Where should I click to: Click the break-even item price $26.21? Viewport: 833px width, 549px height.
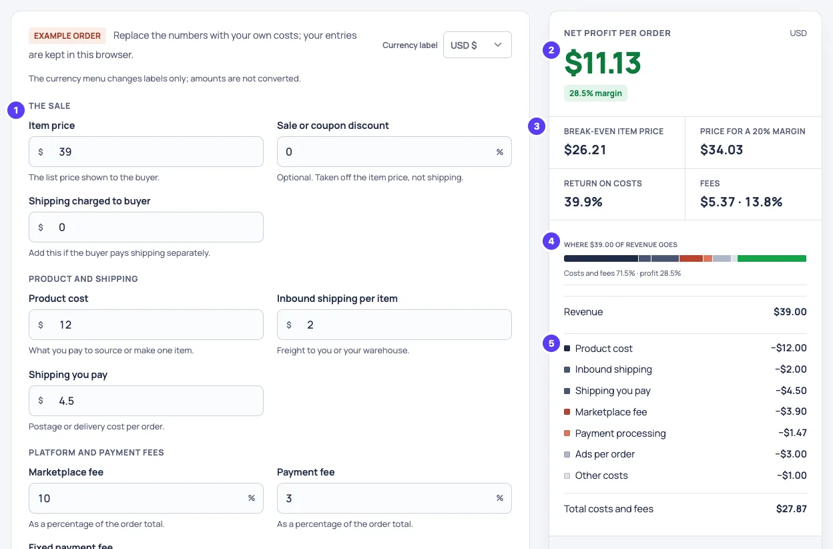point(585,150)
